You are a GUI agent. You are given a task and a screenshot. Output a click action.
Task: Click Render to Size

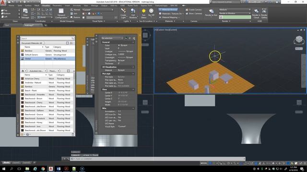click(211, 12)
